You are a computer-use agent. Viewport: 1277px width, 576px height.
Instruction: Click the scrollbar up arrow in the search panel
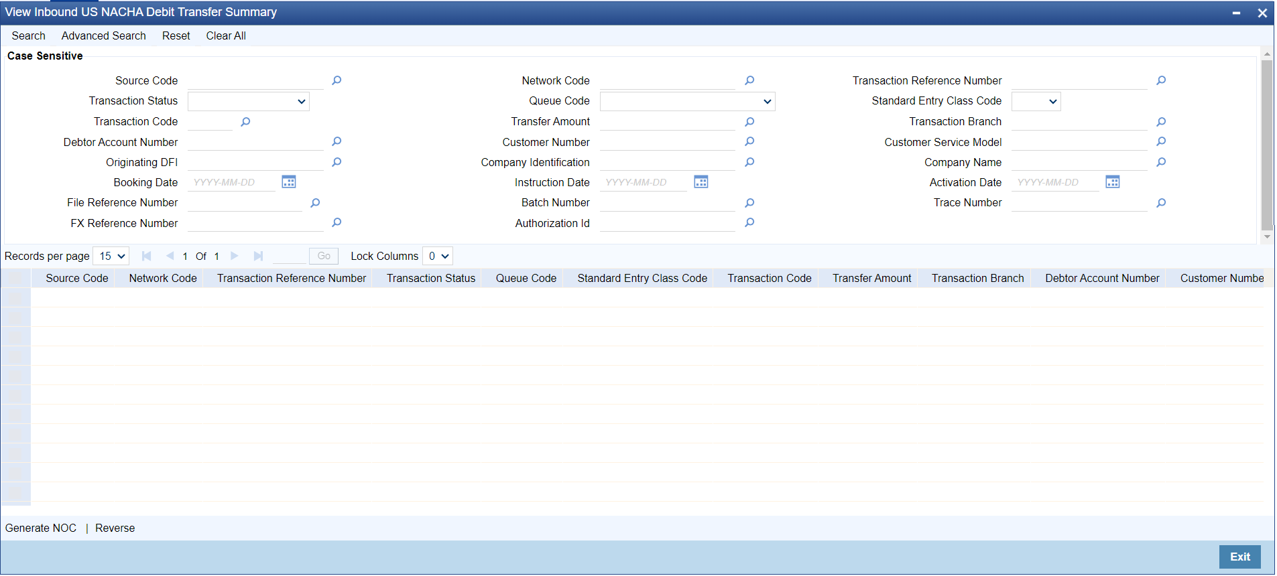coord(1267,54)
